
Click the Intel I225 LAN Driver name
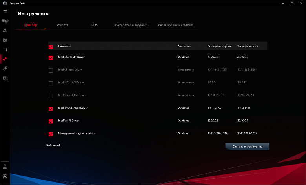pyautogui.click(x=71, y=82)
